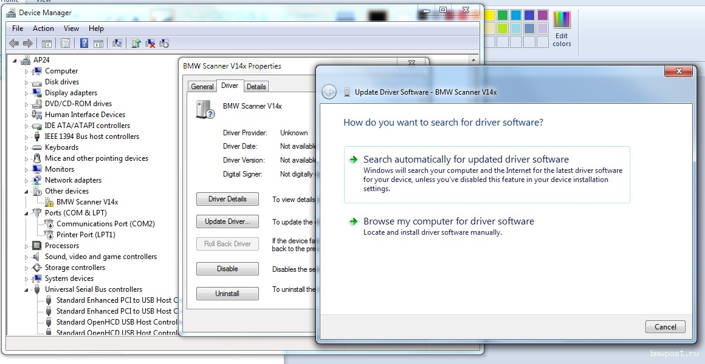
Task: Click the Uninstall device toolbar icon
Action: pos(150,43)
